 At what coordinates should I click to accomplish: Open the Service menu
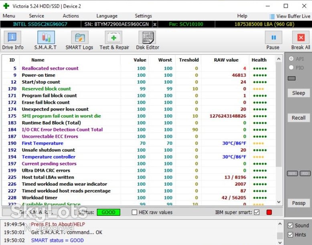point(36,16)
